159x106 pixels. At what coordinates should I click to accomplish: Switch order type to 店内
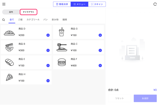coord(11,12)
